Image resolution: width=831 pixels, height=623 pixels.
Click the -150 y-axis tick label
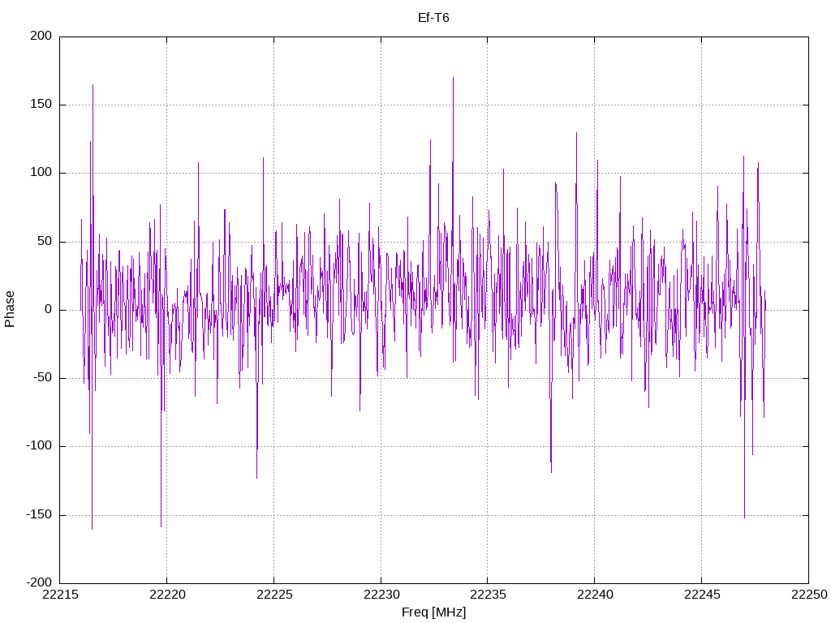coord(39,514)
